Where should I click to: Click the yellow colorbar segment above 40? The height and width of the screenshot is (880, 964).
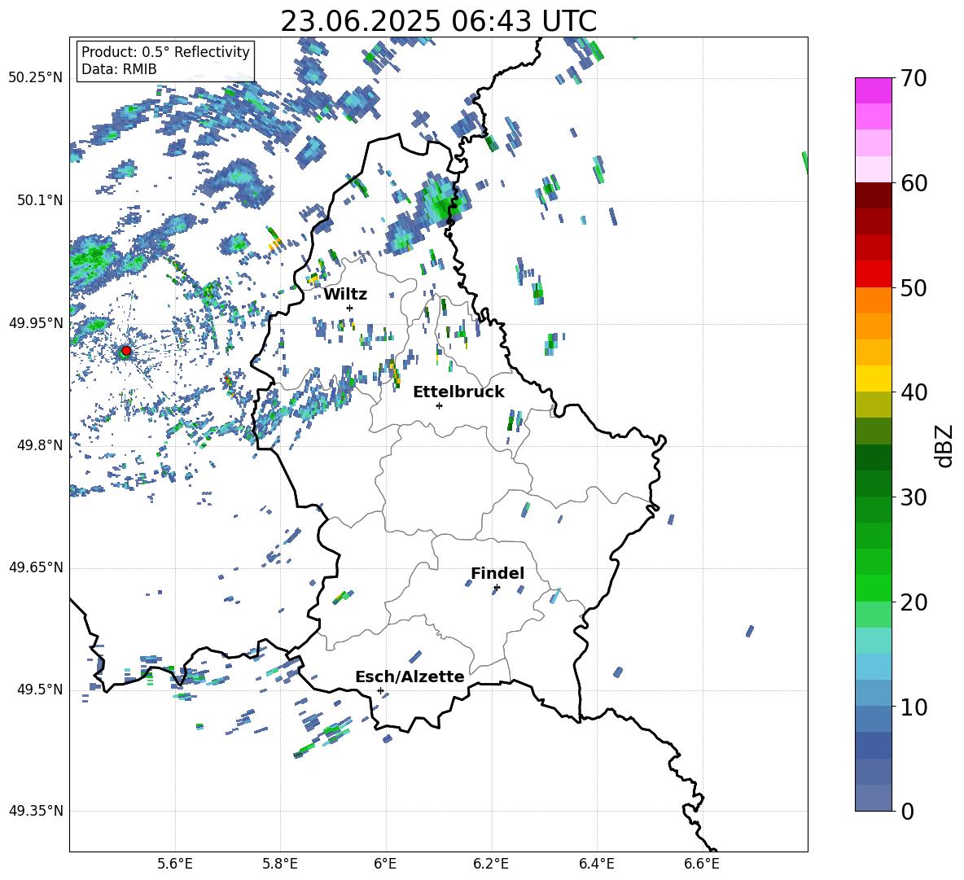click(873, 379)
